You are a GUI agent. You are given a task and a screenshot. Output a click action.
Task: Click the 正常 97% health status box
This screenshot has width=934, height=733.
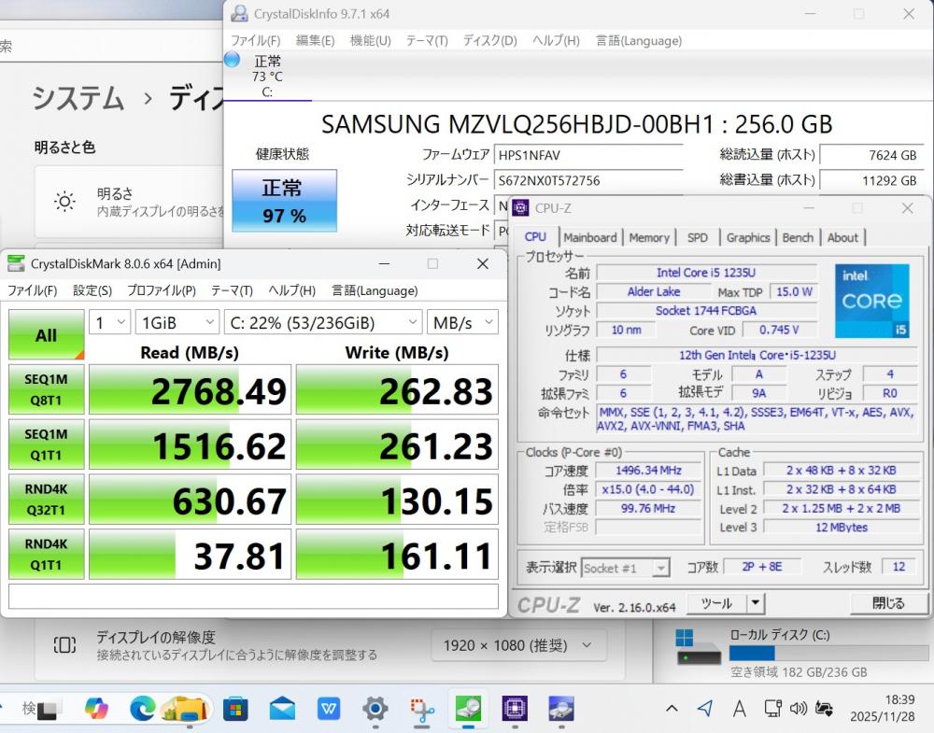pos(284,201)
